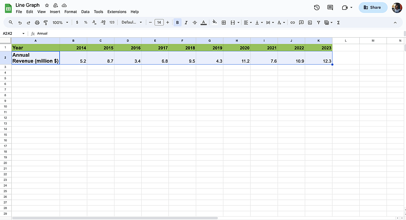Viewport: 406px width, 220px height.
Task: Toggle Bold formatting
Action: (x=177, y=22)
